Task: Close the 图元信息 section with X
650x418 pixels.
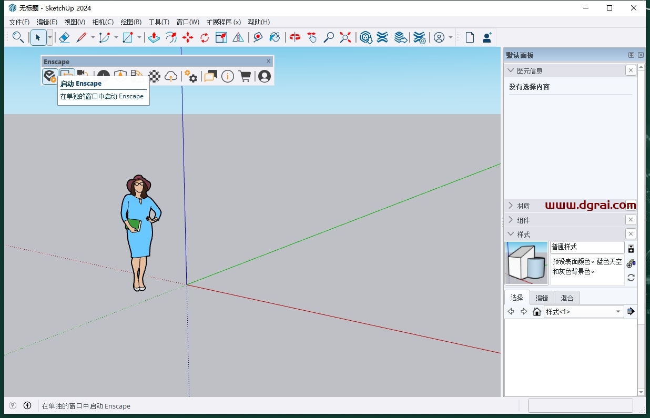Action: click(x=631, y=70)
